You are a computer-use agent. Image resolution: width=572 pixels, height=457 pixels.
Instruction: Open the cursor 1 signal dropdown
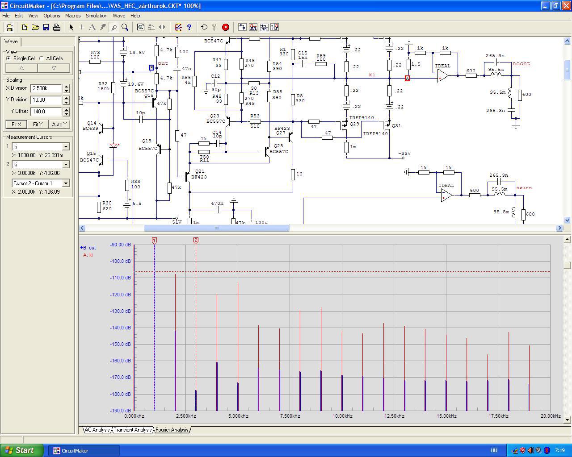66,147
